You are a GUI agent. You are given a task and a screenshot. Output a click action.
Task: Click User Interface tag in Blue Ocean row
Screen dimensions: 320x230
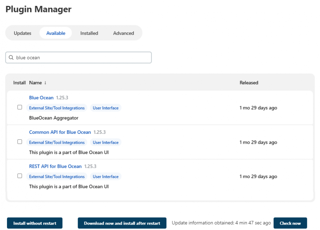pyautogui.click(x=106, y=108)
